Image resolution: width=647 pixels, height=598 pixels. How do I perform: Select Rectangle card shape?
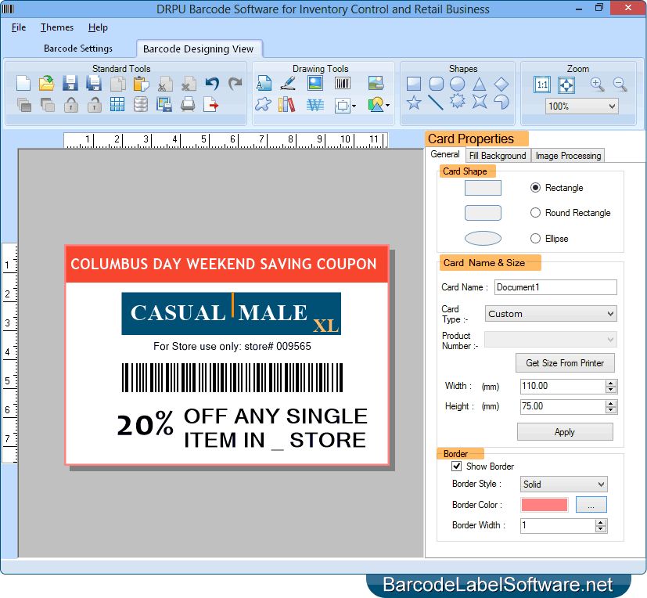(536, 188)
